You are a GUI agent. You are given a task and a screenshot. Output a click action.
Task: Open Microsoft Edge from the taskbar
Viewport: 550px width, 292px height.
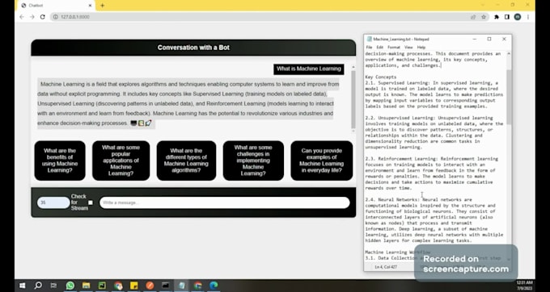coord(214,286)
